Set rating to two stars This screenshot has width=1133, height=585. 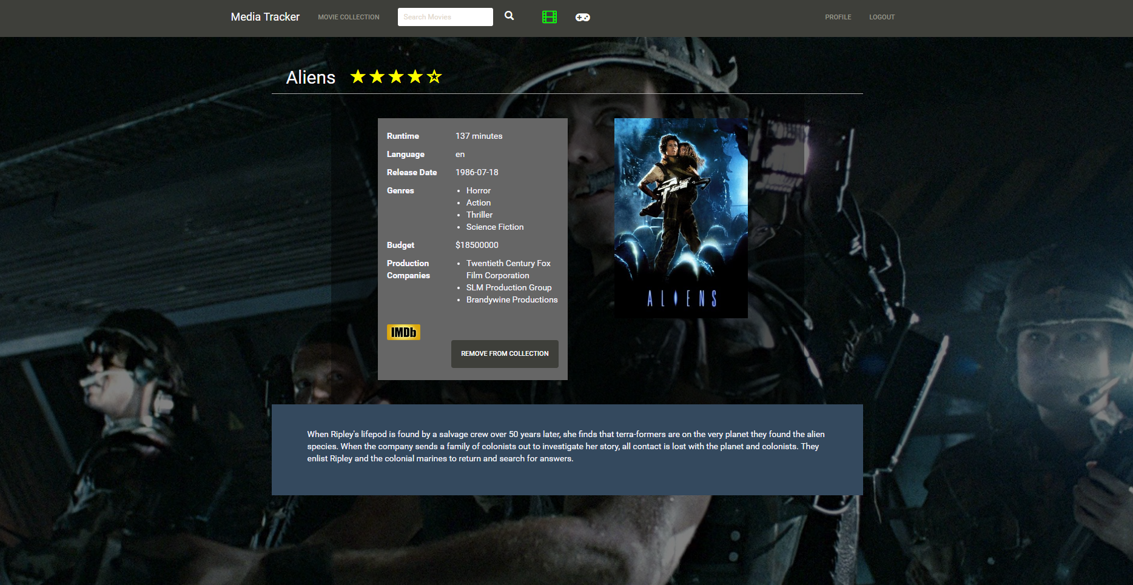[x=377, y=77]
